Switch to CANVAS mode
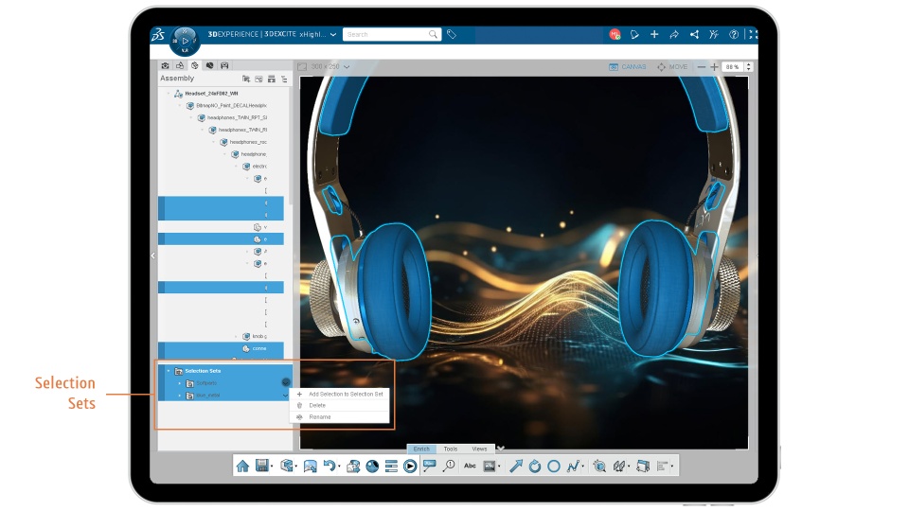The image size is (909, 511). 627,67
